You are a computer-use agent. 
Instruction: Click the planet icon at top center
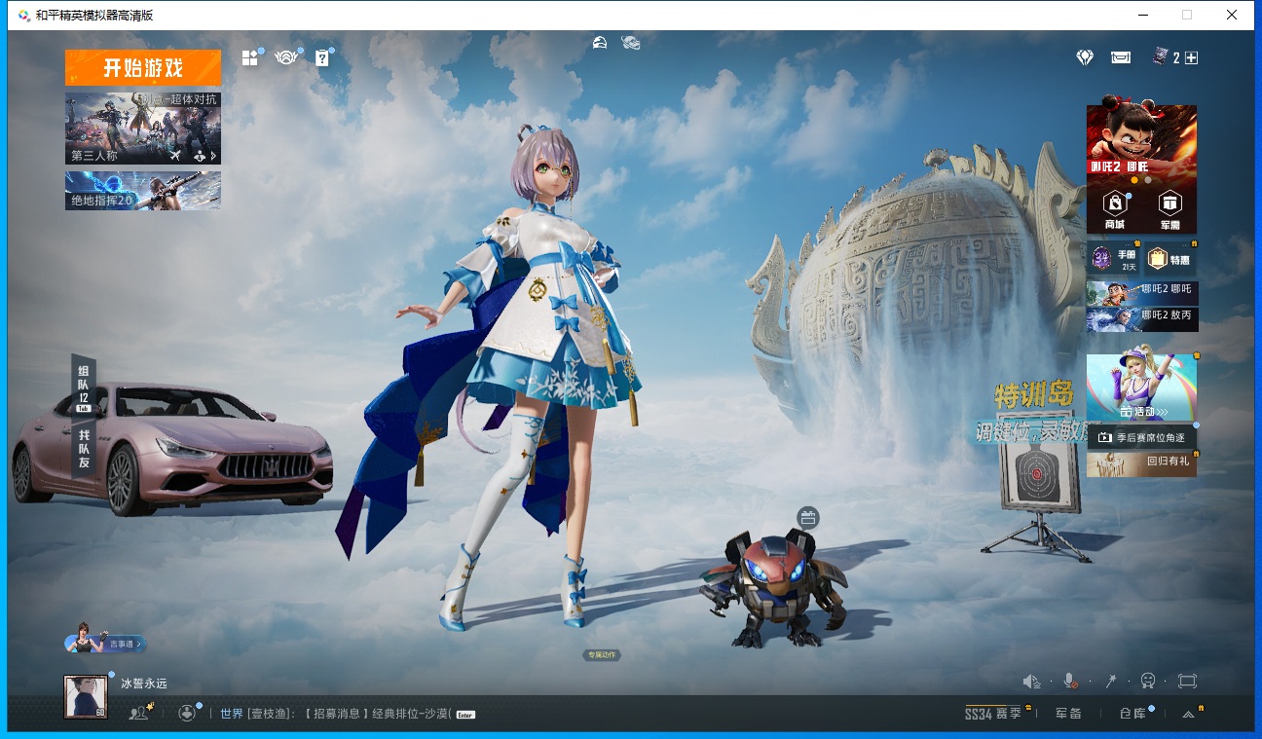pyautogui.click(x=631, y=42)
